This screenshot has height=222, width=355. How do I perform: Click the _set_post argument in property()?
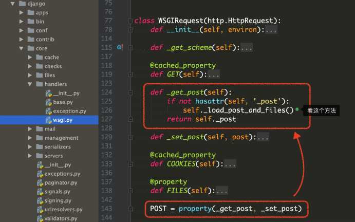[279, 209]
